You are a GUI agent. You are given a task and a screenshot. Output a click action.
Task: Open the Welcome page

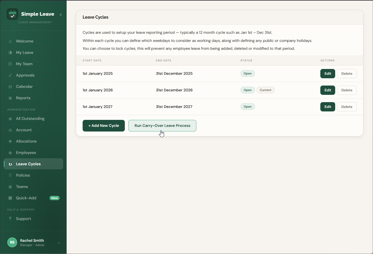coord(33,41)
